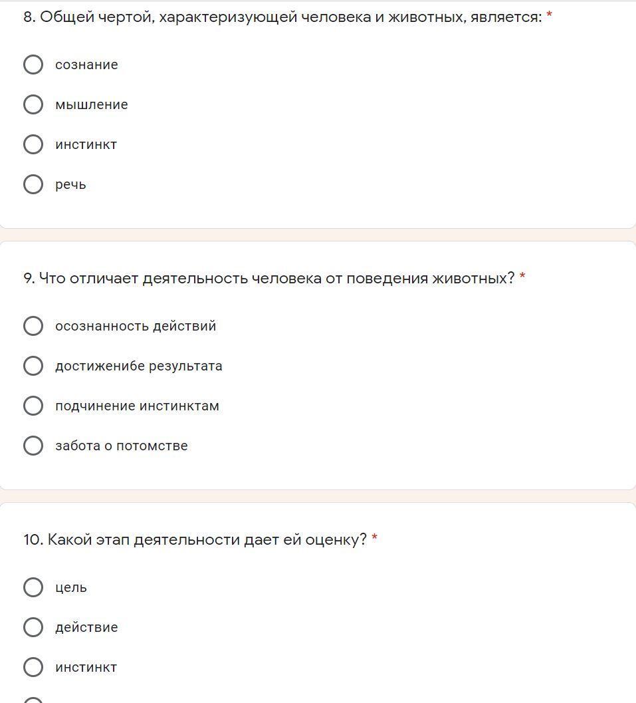Choose 'действие' option in question 10
636x703 pixels.
[x=33, y=627]
